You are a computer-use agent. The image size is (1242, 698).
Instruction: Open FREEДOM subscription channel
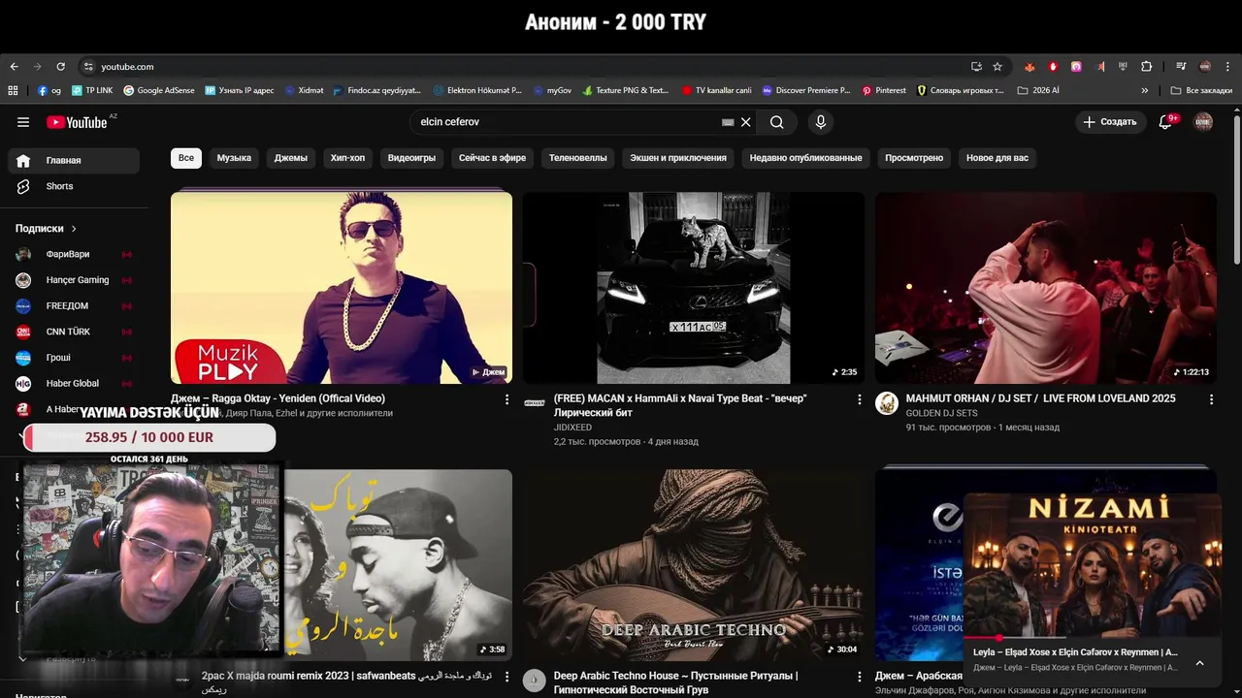pos(74,305)
